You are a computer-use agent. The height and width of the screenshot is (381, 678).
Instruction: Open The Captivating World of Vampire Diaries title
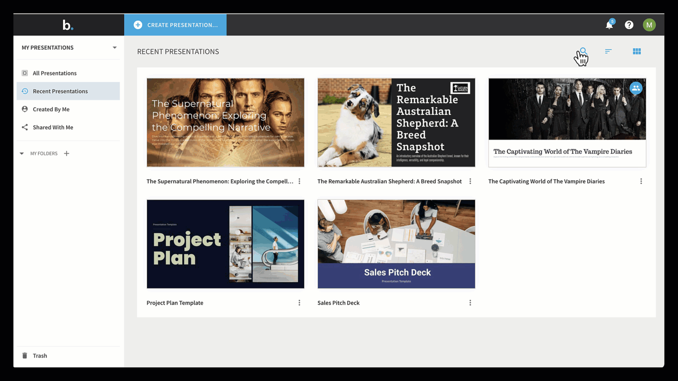click(x=546, y=181)
